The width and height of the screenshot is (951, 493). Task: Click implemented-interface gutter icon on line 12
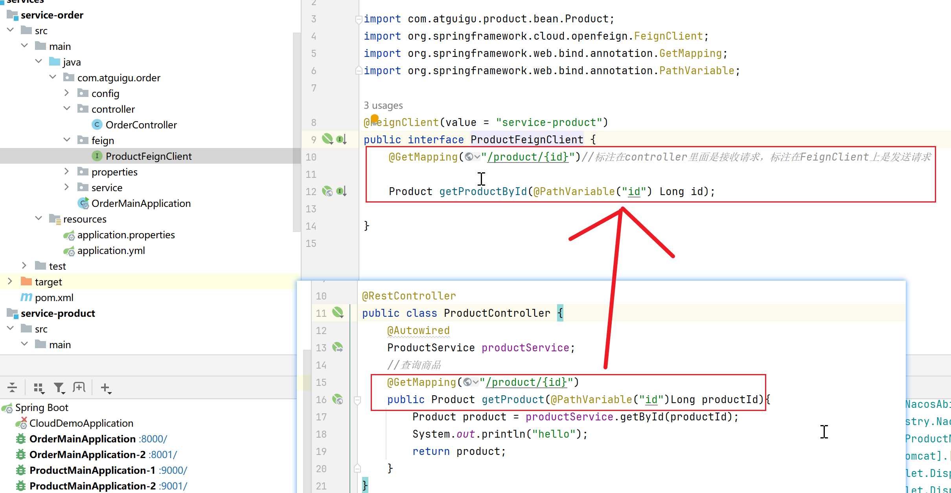coord(341,191)
